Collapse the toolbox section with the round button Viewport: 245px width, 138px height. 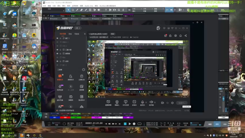[83, 70]
